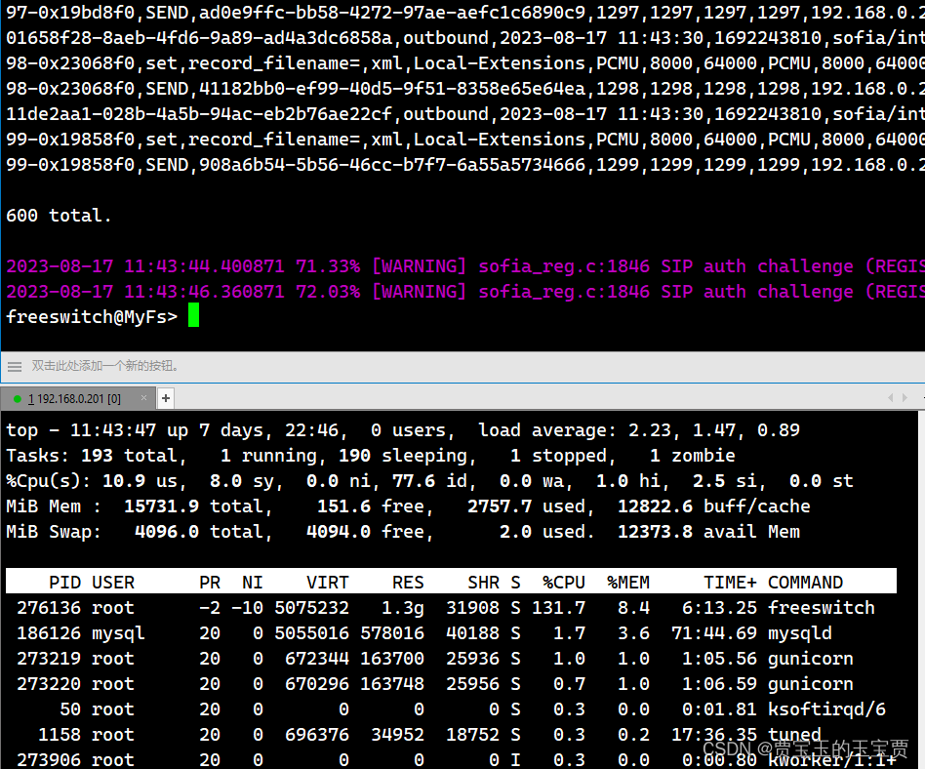The image size is (925, 769).
Task: Click the 99-0x19858f0,set,record_filename line
Action: click(x=465, y=140)
